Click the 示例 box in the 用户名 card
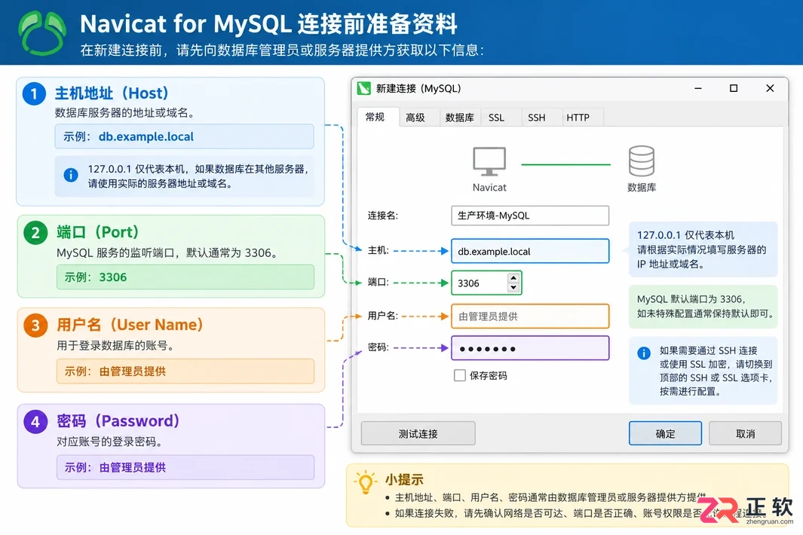The width and height of the screenshot is (803, 535). click(185, 371)
